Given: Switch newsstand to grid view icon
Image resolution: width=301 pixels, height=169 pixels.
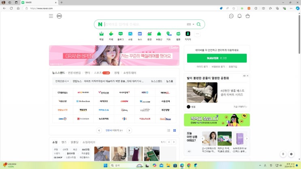Looking at the screenshot, I should [175, 130].
